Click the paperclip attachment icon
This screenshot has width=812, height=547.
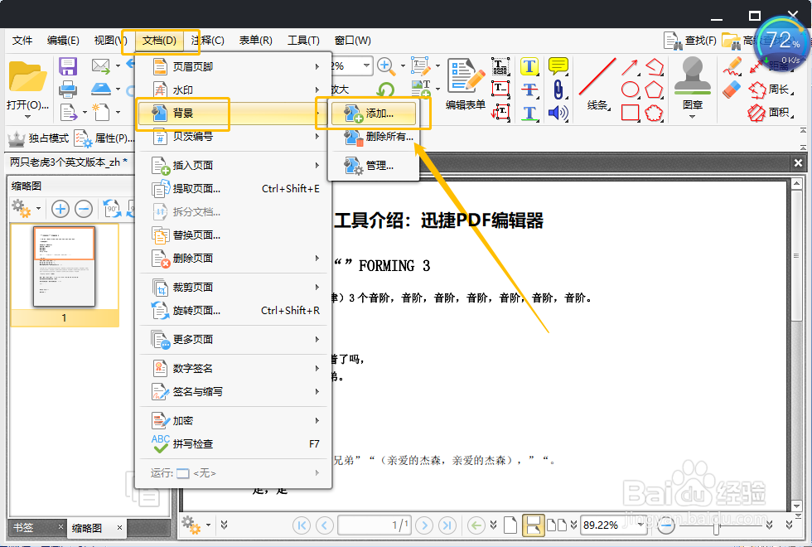pos(558,90)
